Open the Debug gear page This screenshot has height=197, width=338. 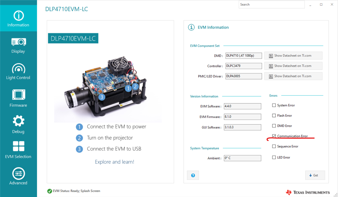click(x=18, y=125)
